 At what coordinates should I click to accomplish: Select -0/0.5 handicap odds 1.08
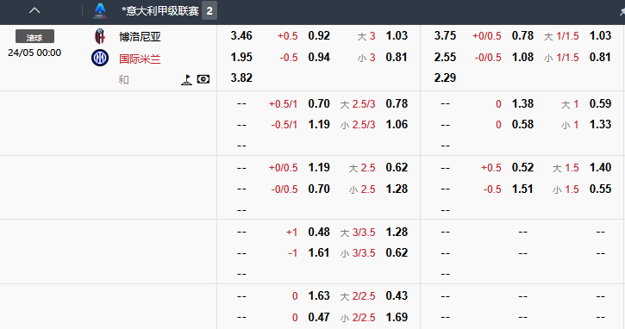pyautogui.click(x=522, y=57)
